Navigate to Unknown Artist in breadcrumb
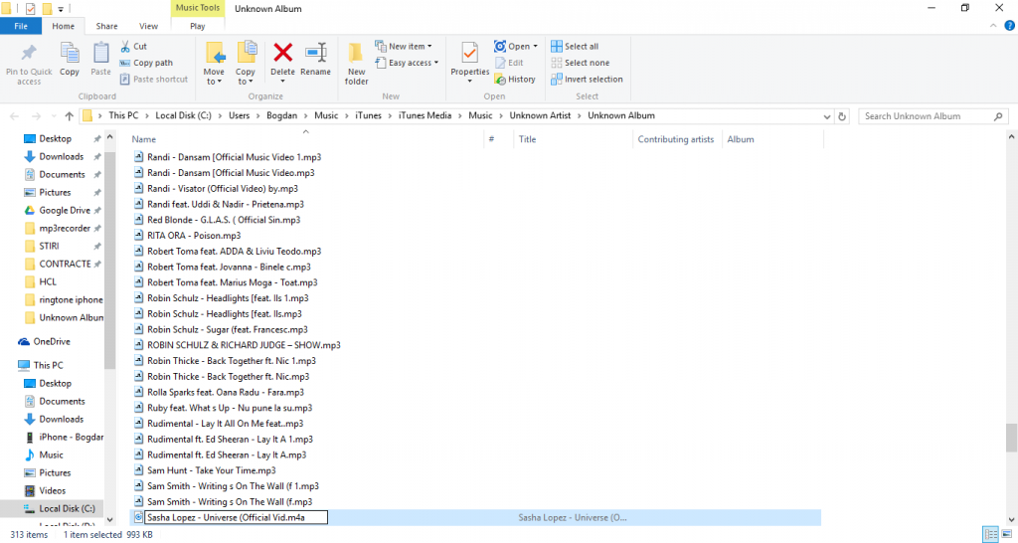 pyautogui.click(x=540, y=115)
